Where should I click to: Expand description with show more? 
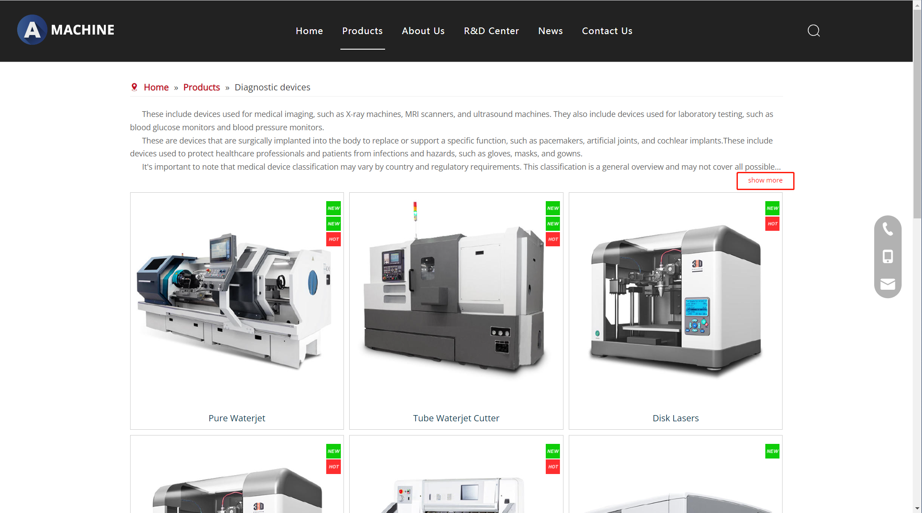[765, 180]
